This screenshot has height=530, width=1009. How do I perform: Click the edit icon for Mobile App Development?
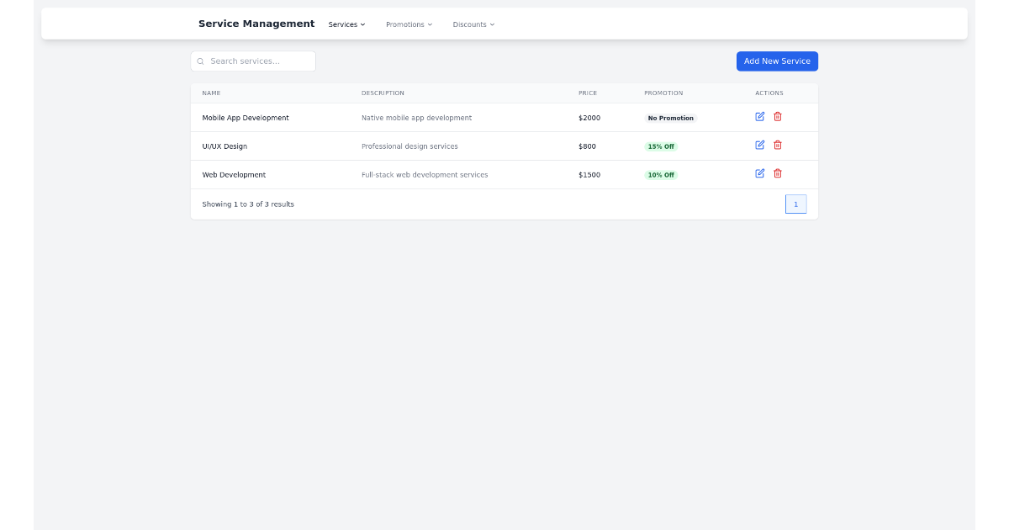pyautogui.click(x=759, y=117)
